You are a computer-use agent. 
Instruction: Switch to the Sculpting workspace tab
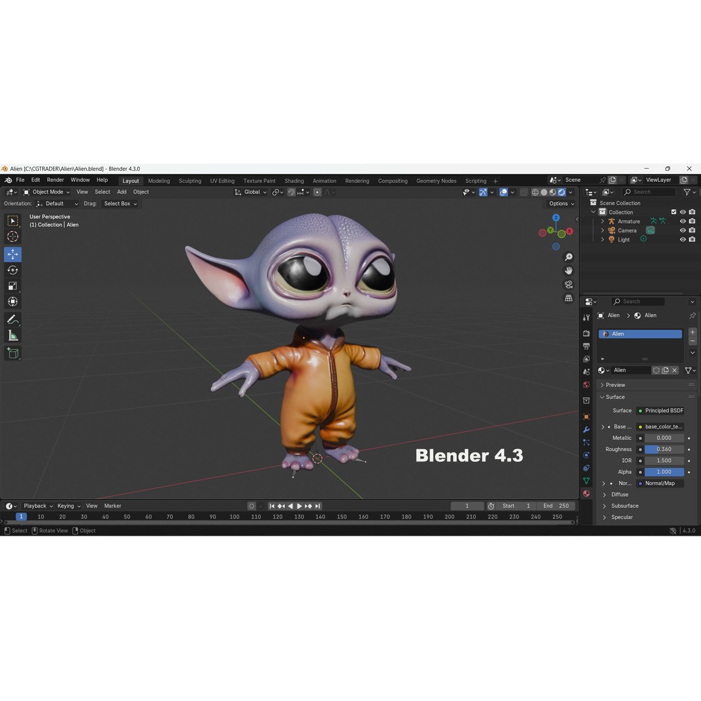point(190,181)
